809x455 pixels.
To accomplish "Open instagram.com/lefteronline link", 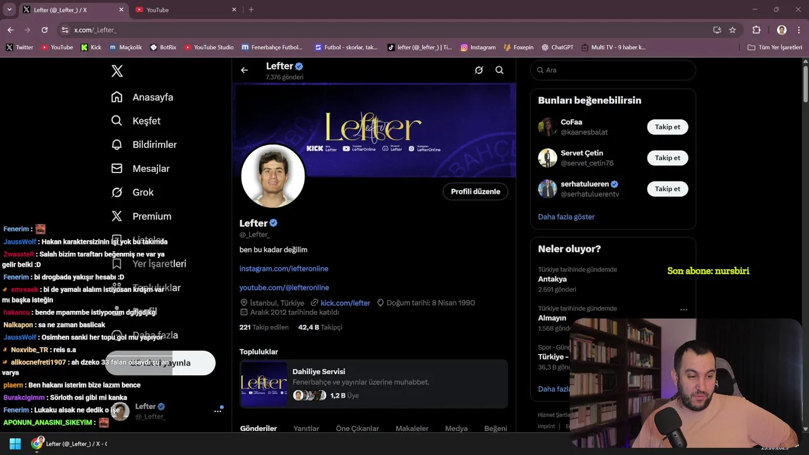I will pyautogui.click(x=284, y=269).
